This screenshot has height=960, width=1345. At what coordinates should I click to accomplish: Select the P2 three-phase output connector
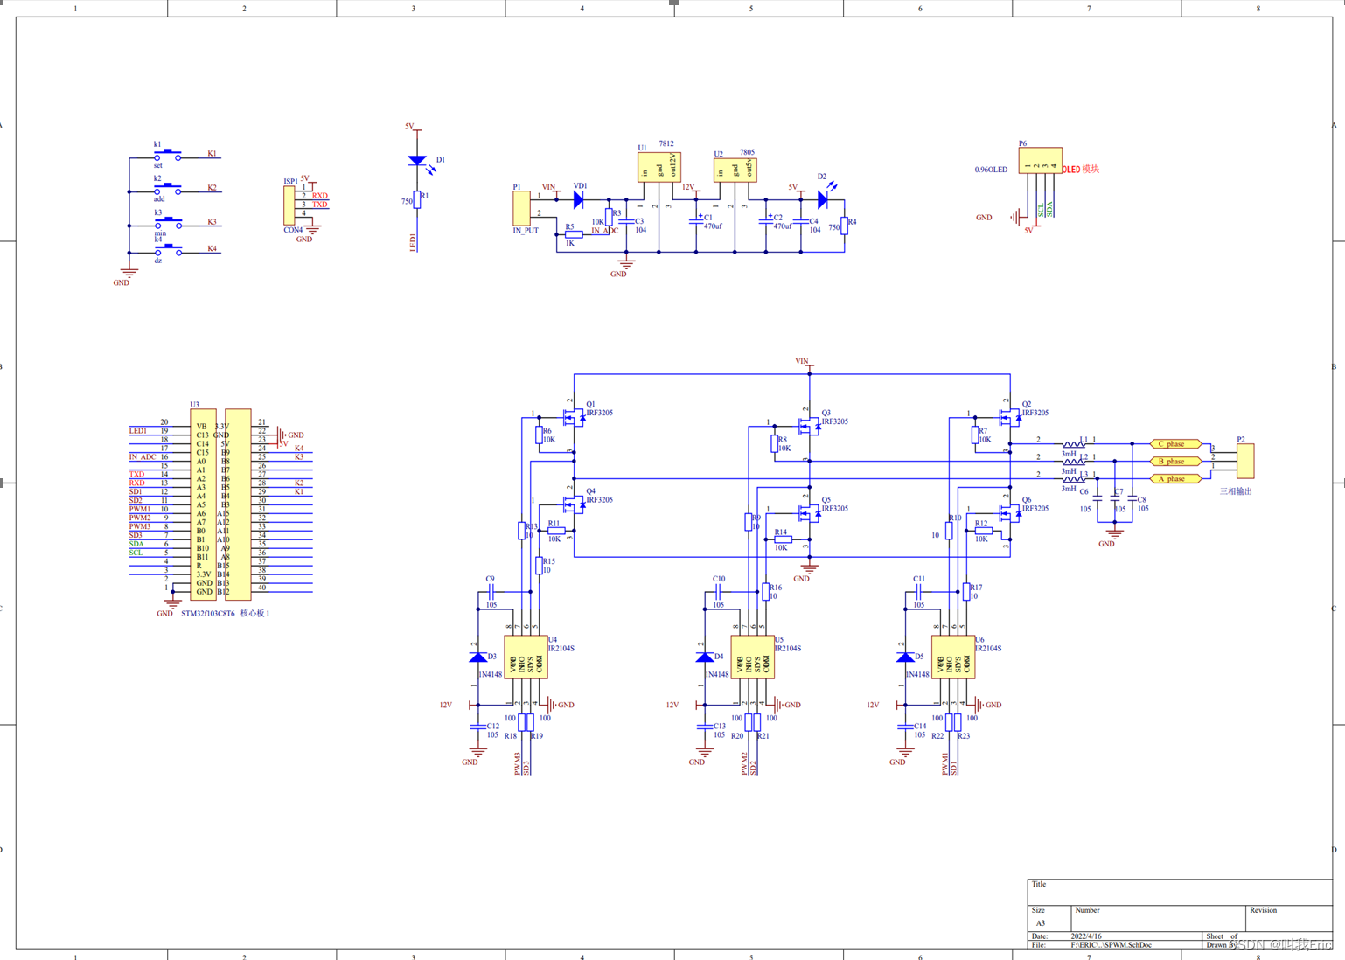1245,461
